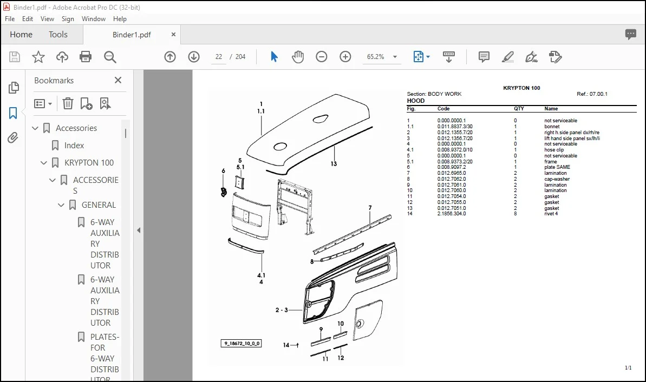
Task: Open the Attachments paperclip panel
Action: point(13,137)
